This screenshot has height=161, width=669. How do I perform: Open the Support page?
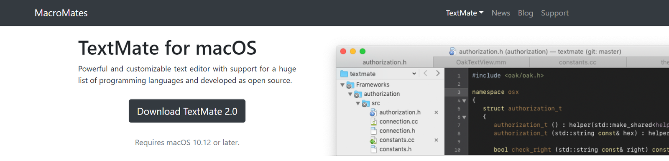pyautogui.click(x=554, y=13)
